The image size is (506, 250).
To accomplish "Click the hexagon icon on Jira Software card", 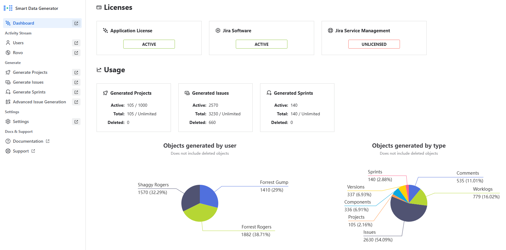I will click(218, 30).
